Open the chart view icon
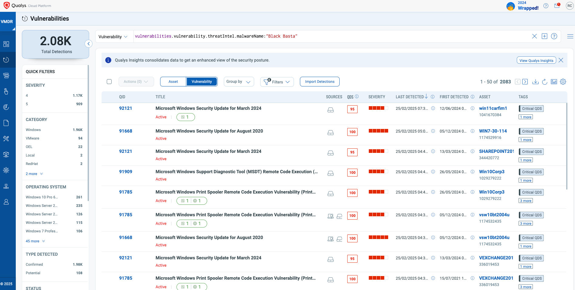The width and height of the screenshot is (575, 290). 554,82
